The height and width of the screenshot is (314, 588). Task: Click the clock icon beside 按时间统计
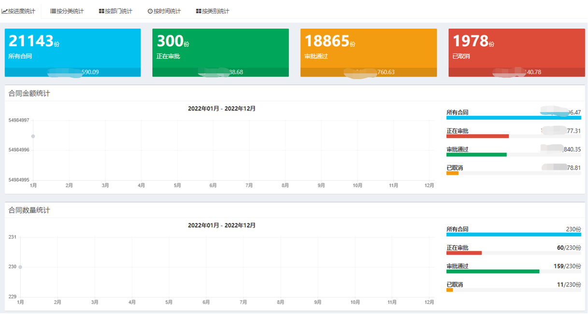pyautogui.click(x=150, y=11)
